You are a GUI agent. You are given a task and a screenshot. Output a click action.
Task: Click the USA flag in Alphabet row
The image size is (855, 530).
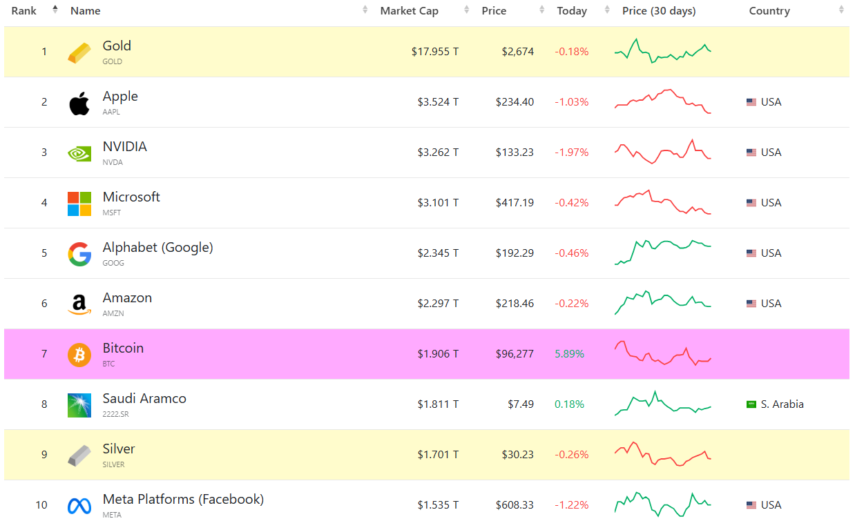[x=751, y=253]
